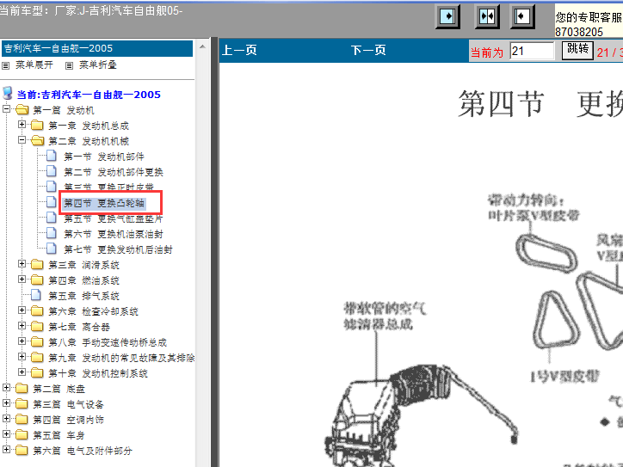
Task: Click folder icon of 第八章 手动变速传动桥总成
Action: 37,342
